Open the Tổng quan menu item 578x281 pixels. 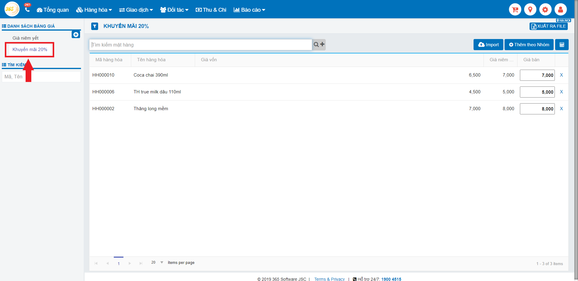coord(53,10)
